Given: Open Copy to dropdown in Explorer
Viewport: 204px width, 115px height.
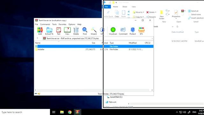Looking at the screenshot, I should pyautogui.click(x=138, y=17).
